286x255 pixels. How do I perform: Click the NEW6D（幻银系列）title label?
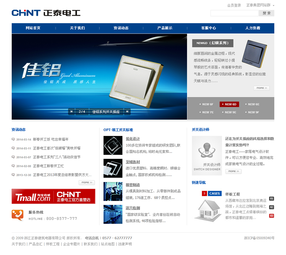pyautogui.click(x=213, y=43)
